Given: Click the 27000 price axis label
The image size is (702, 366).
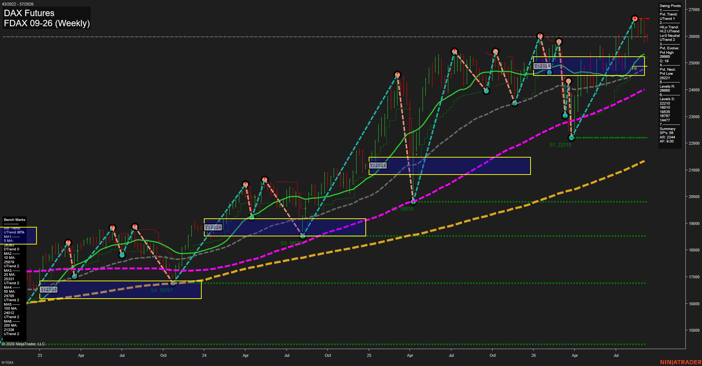Looking at the screenshot, I should tap(694, 10).
